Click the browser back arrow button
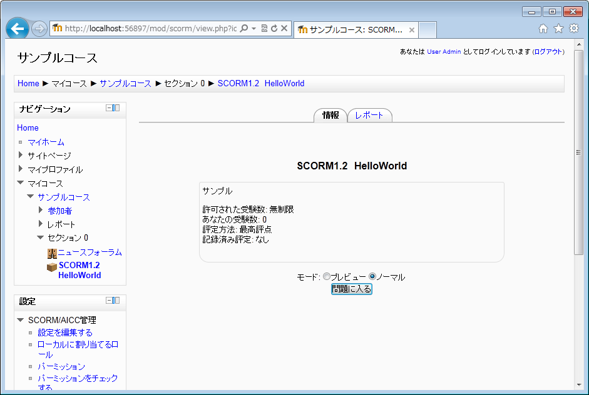Screen dimensions: 589x395 (x=18, y=29)
